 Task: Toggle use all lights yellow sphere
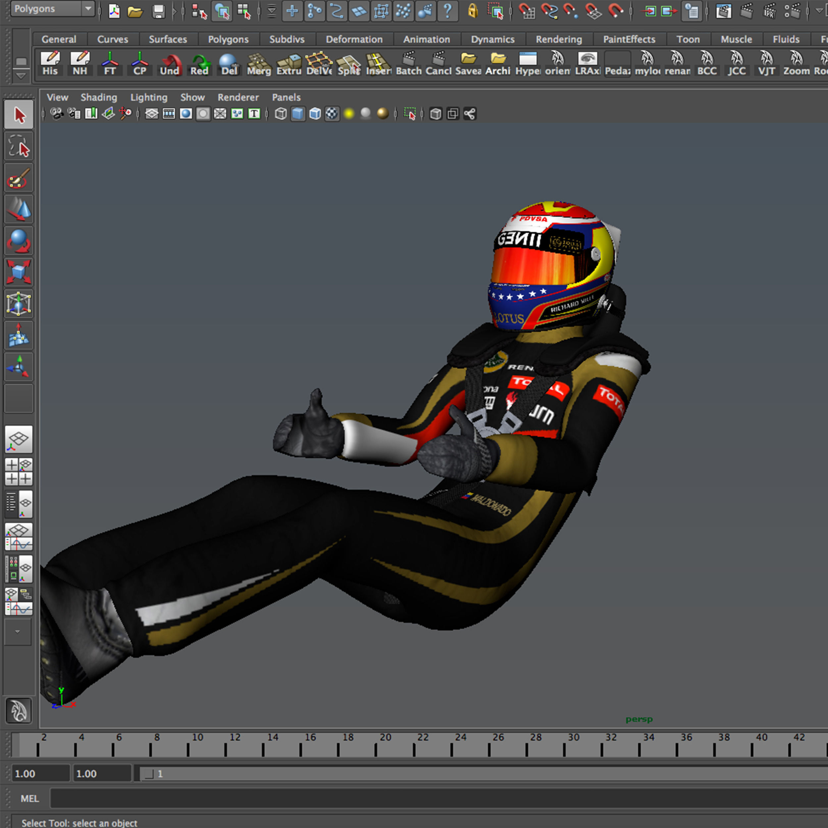(349, 114)
